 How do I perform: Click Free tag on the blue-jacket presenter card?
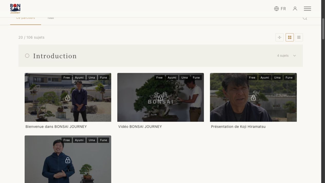click(x=67, y=140)
